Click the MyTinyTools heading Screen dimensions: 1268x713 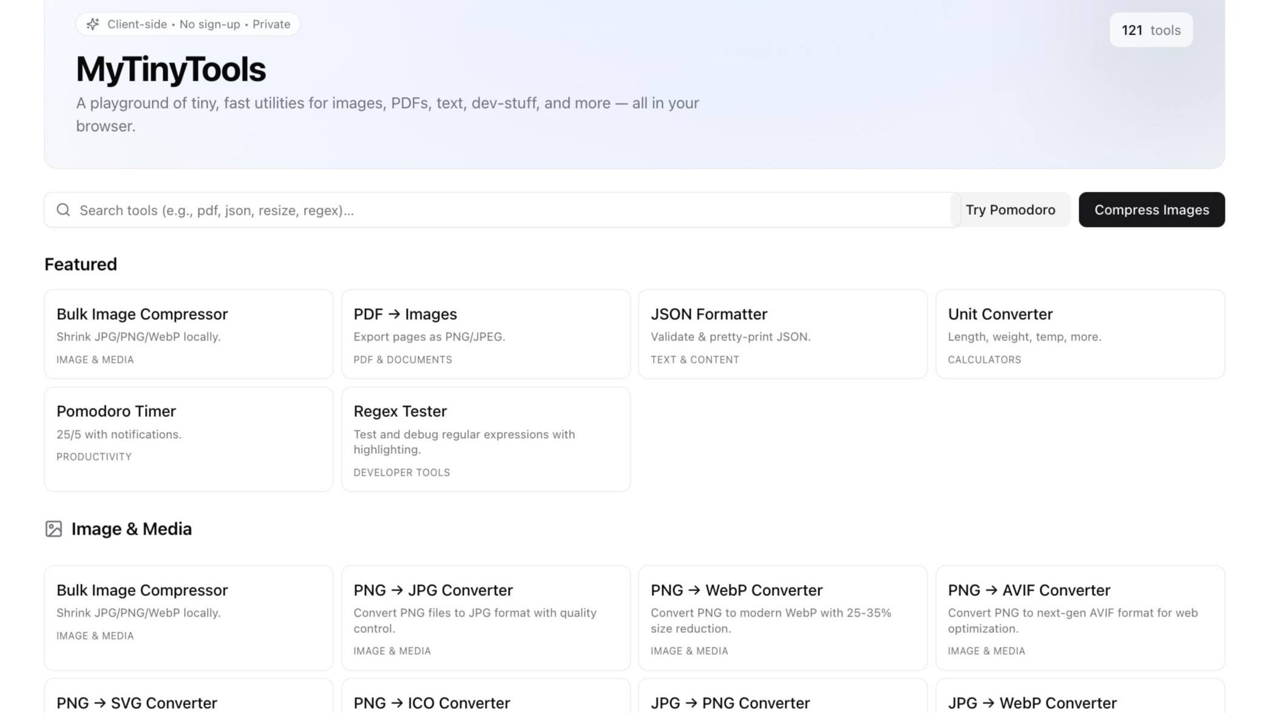(x=171, y=69)
